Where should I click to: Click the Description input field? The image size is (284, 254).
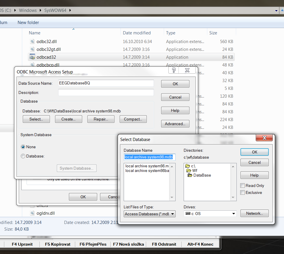point(106,92)
